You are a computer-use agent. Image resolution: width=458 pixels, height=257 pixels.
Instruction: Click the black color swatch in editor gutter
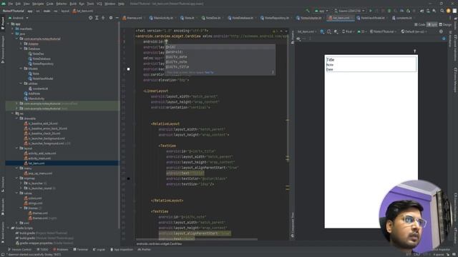(x=129, y=178)
